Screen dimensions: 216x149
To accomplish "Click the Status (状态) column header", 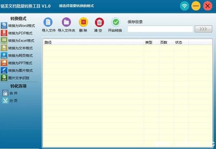I will pyautogui.click(x=179, y=43).
